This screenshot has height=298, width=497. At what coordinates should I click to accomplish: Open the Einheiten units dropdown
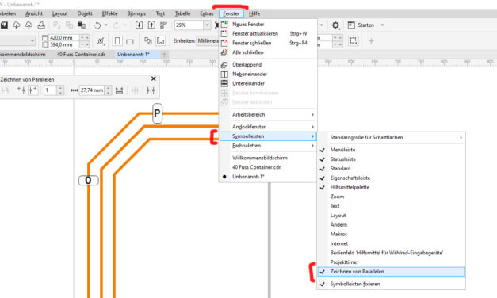(208, 41)
